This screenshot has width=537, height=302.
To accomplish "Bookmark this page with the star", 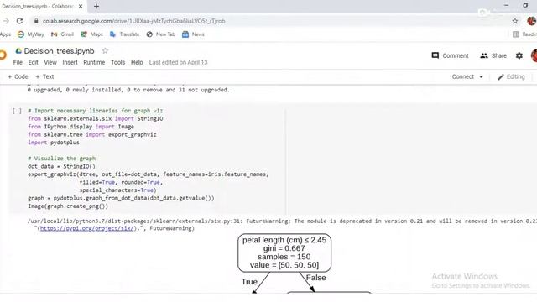I will 514,21.
